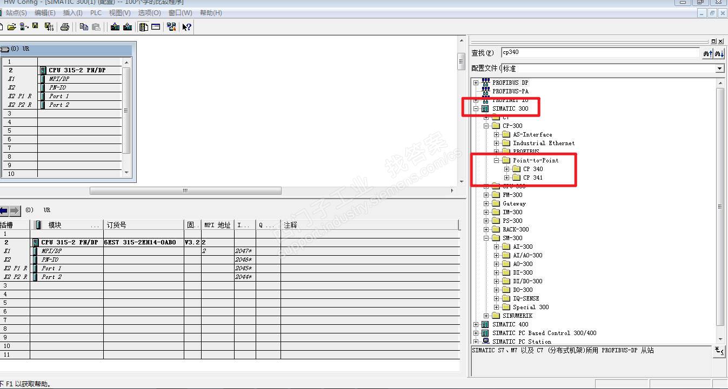
Task: Click the MPI 地址 column header
Action: (x=218, y=225)
